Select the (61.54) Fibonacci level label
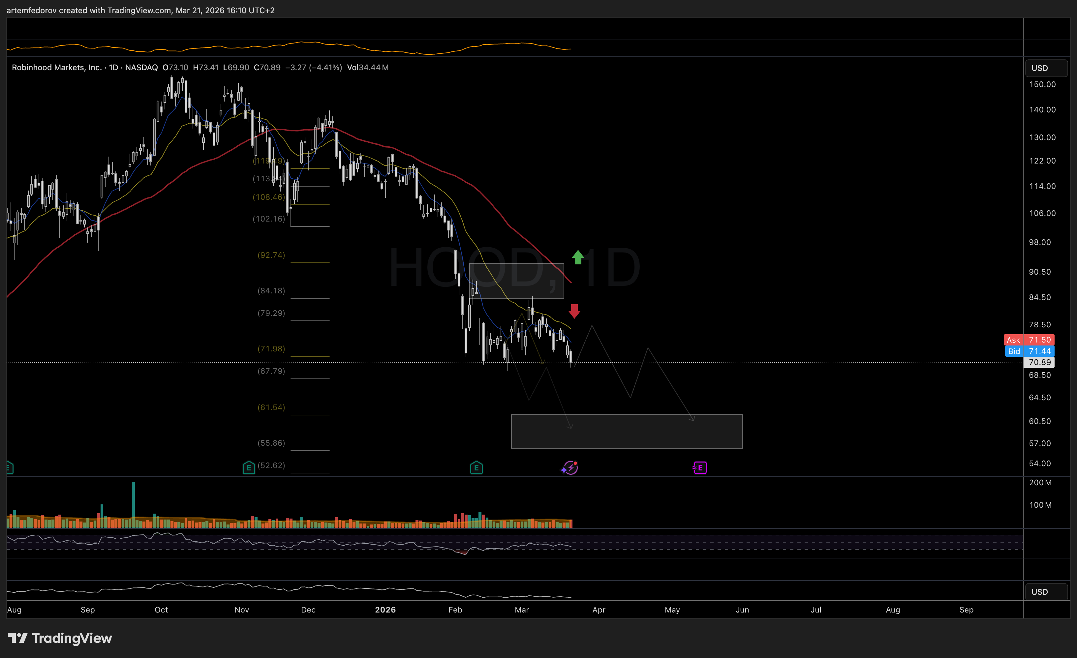The image size is (1077, 658). [x=271, y=408]
